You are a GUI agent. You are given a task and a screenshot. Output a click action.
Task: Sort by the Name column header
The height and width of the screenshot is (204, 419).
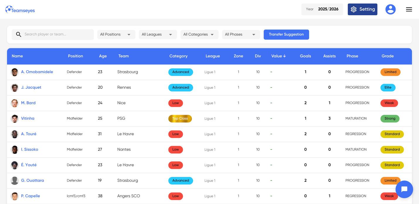pos(17,56)
